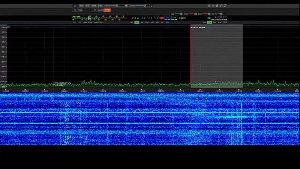This screenshot has width=300, height=169.
Task: Toggle the NB noise blanker
Action: coord(132,23)
